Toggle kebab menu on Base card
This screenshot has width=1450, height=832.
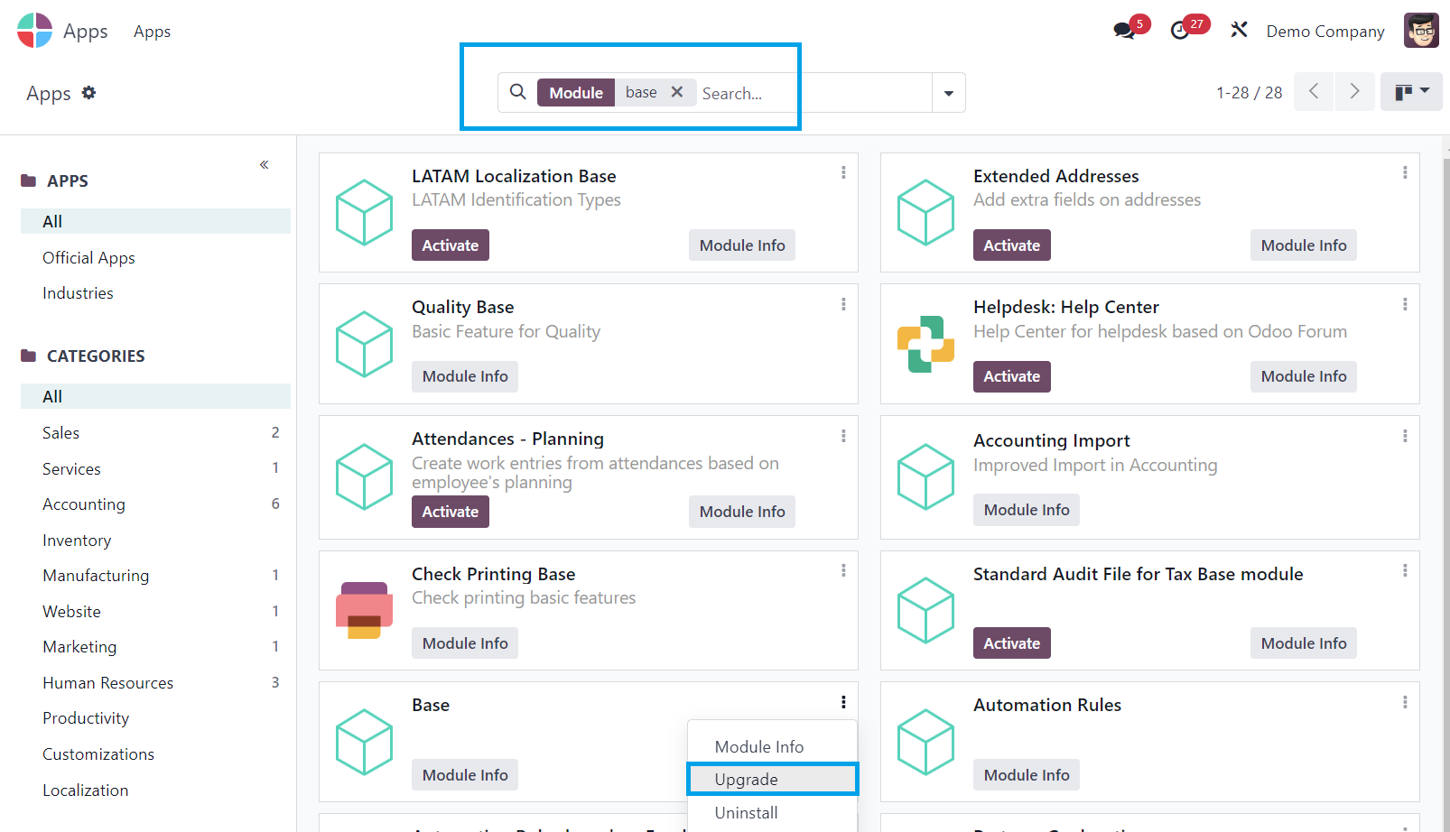[843, 702]
